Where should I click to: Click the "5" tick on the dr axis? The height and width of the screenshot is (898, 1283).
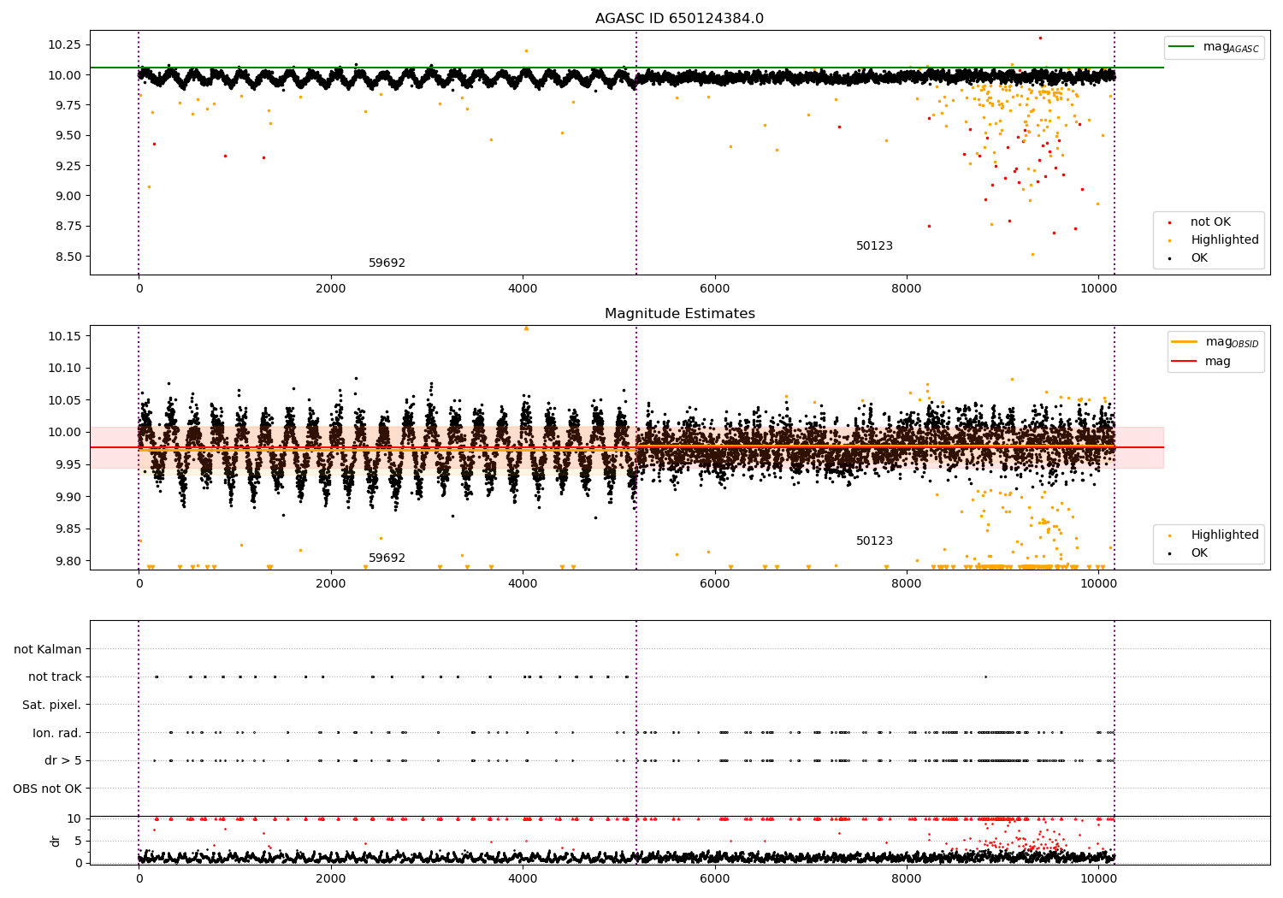tap(78, 841)
